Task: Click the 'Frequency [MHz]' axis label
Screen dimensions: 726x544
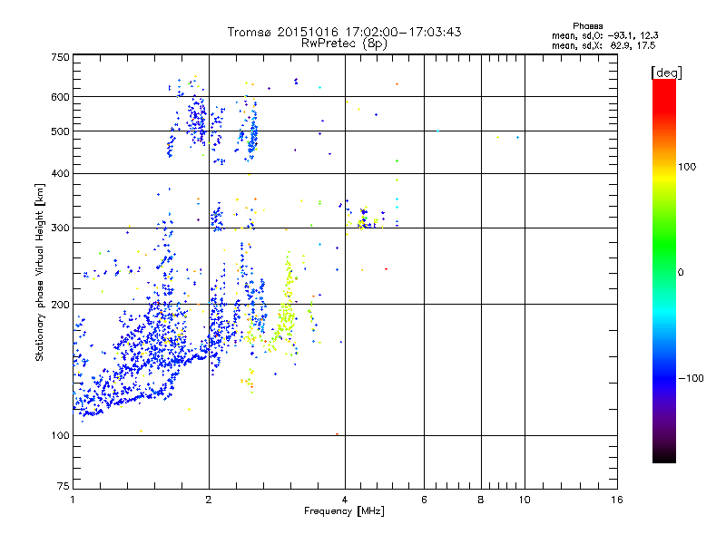Action: [x=344, y=511]
